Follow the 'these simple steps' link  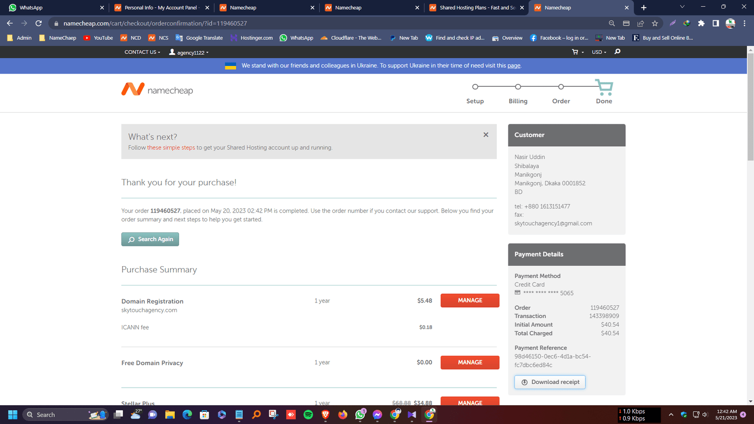pyautogui.click(x=171, y=147)
